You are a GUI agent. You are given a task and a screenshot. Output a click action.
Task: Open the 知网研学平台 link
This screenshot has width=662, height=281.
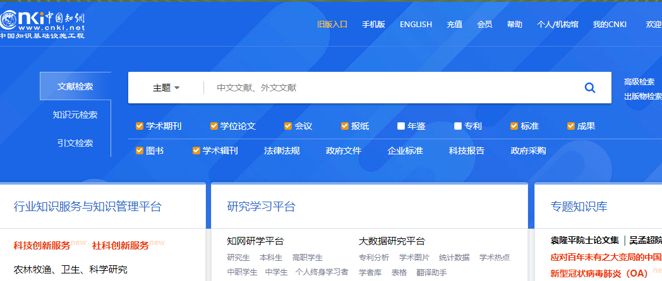coord(255,241)
